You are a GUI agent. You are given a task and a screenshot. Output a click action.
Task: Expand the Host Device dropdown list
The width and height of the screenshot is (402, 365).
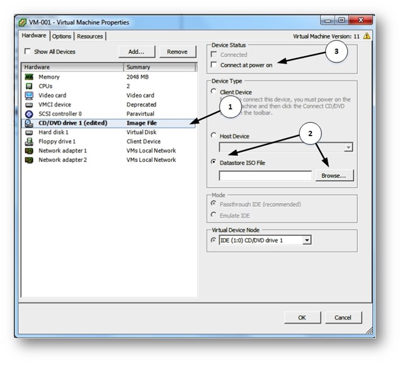pos(348,147)
